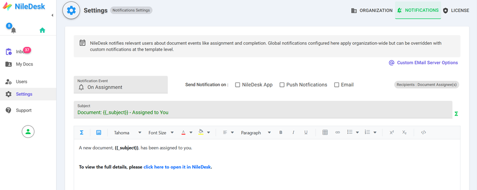Click the text alignment icon
The height and width of the screenshot is (190, 477).
(225, 132)
